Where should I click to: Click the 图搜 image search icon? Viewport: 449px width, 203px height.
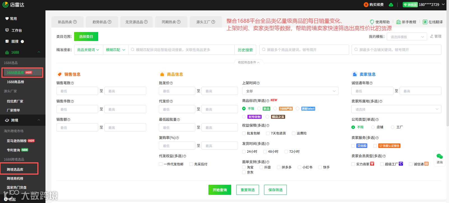point(7,41)
